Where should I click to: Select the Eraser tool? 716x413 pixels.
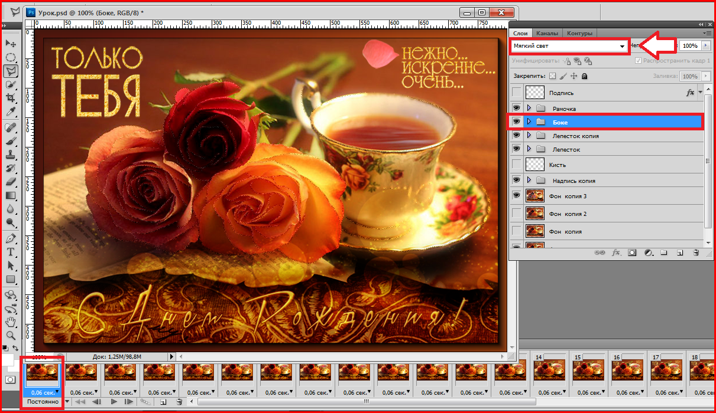(x=11, y=182)
